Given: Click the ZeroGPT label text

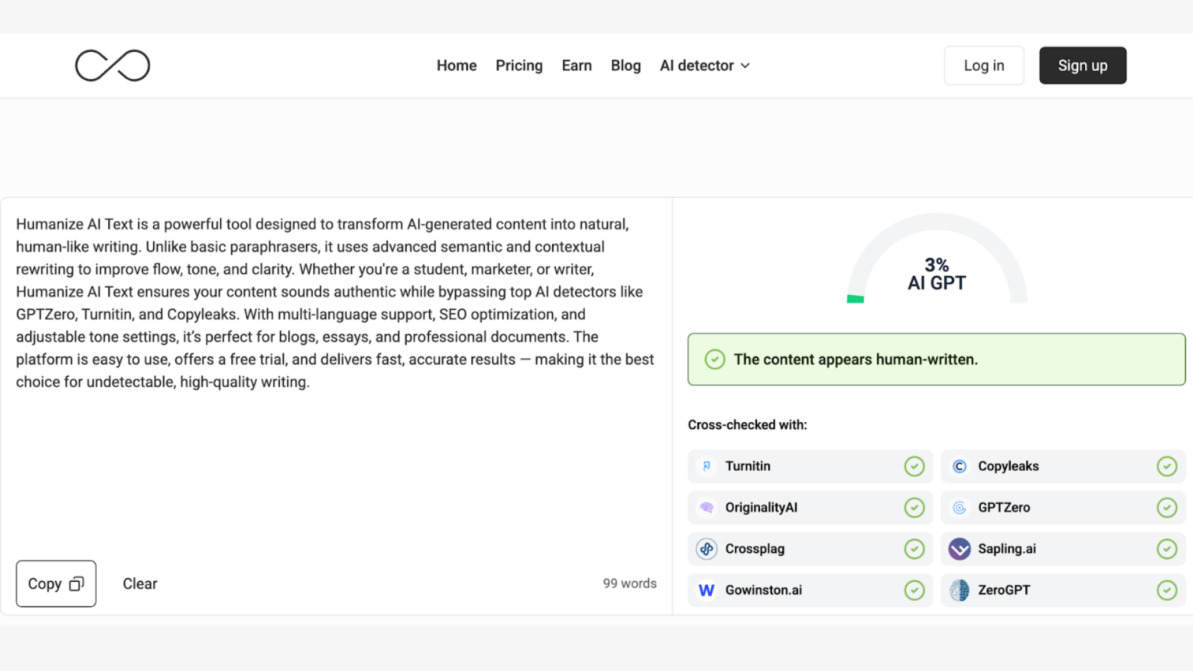Looking at the screenshot, I should 1004,590.
